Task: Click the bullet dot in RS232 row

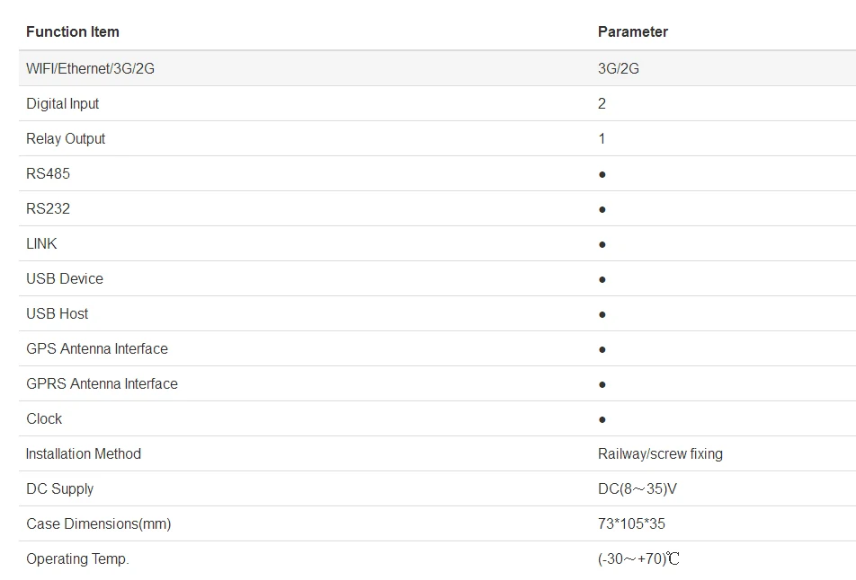Action: pyautogui.click(x=602, y=209)
